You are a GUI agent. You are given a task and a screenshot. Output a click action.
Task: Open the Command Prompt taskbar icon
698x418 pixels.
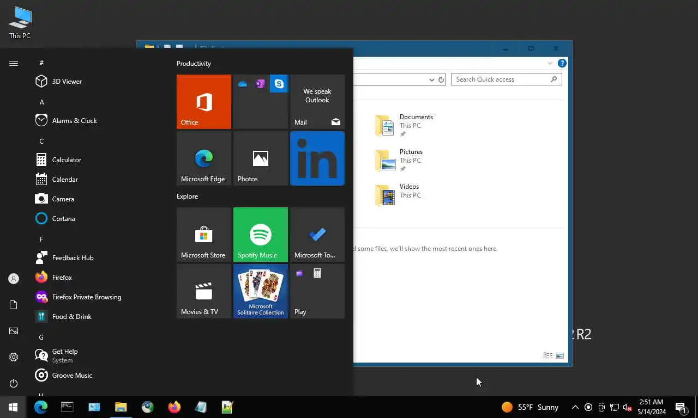click(x=67, y=407)
